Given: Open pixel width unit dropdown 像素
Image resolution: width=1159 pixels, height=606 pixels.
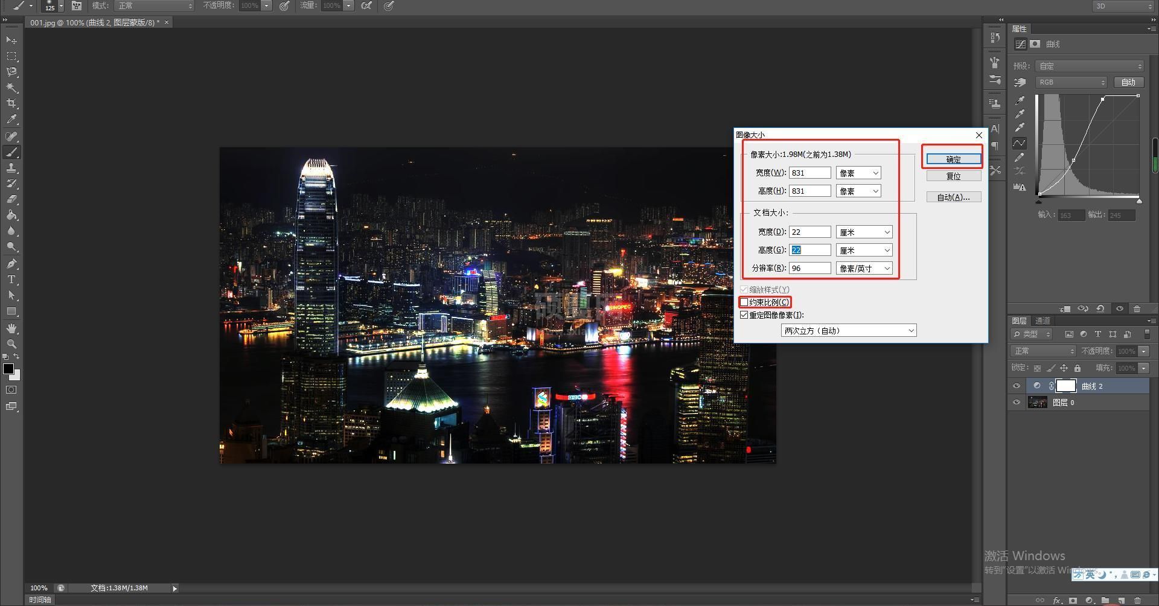Looking at the screenshot, I should tap(858, 173).
